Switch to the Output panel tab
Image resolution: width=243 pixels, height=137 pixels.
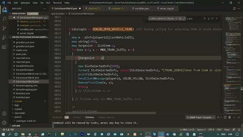click(77, 118)
